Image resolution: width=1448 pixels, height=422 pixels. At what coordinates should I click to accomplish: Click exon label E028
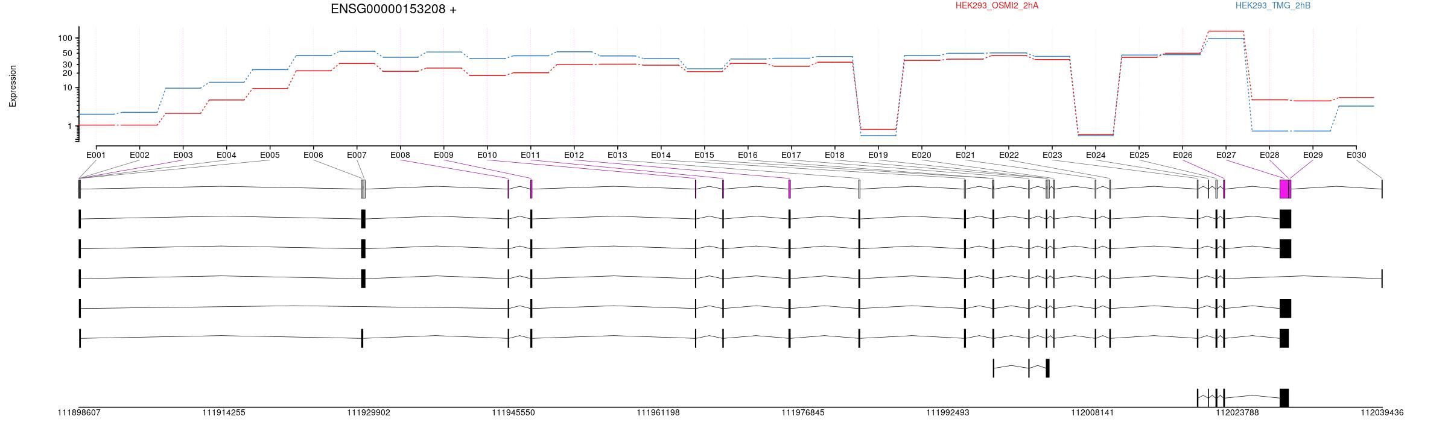1269,155
